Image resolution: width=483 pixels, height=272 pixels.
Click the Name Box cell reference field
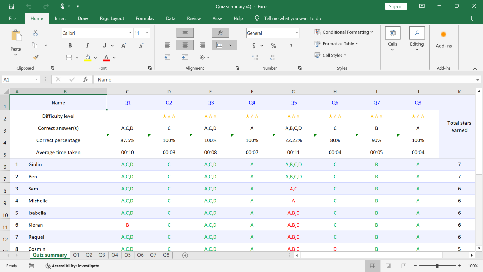[x=18, y=79]
